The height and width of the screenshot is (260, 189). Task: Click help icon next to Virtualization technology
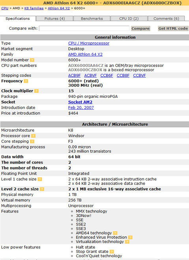[127, 242]
